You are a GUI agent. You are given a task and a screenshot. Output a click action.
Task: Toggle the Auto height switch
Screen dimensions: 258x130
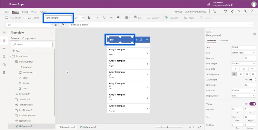(253, 80)
